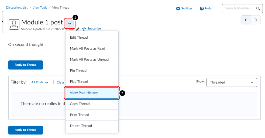Image resolution: width=265 pixels, height=138 pixels.
Task: Open the Module 1 post actions chevron
Action: click(x=70, y=23)
